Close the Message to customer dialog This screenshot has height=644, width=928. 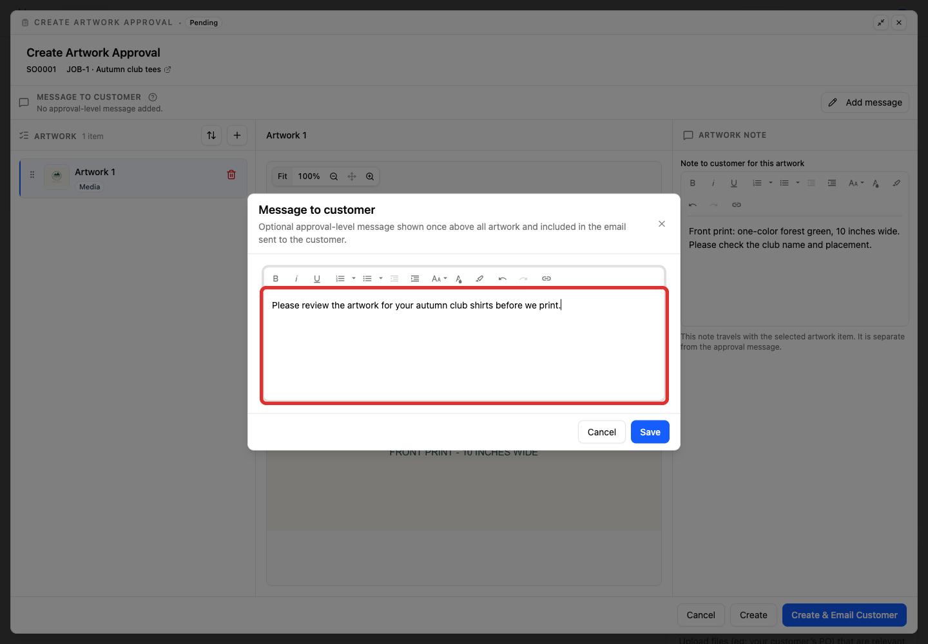pyautogui.click(x=662, y=224)
